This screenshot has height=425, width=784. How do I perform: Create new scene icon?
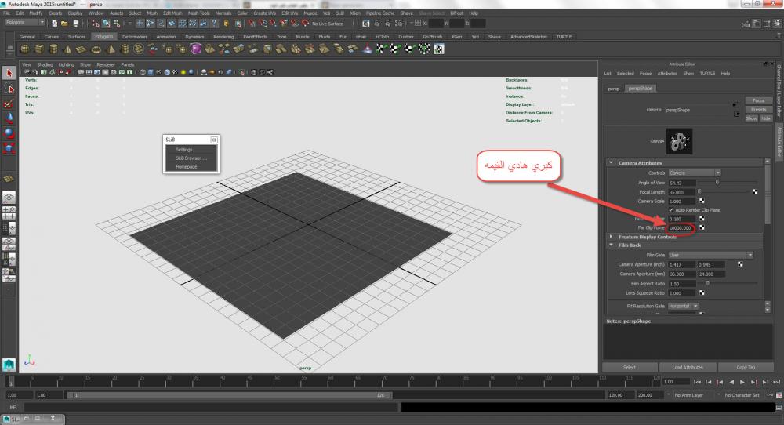coord(54,23)
